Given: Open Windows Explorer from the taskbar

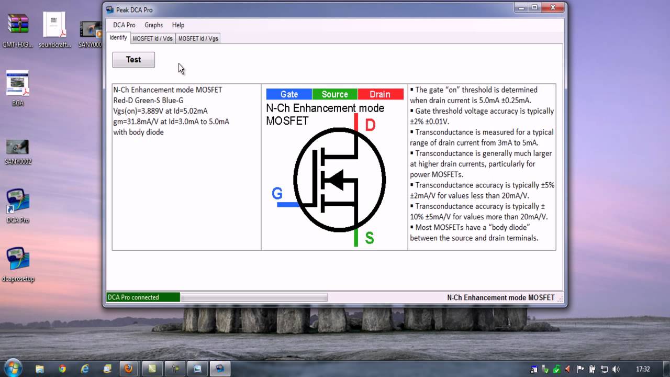Looking at the screenshot, I should [40, 369].
